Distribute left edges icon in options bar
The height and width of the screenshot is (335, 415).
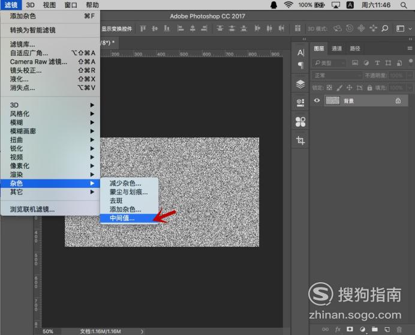coord(257,28)
